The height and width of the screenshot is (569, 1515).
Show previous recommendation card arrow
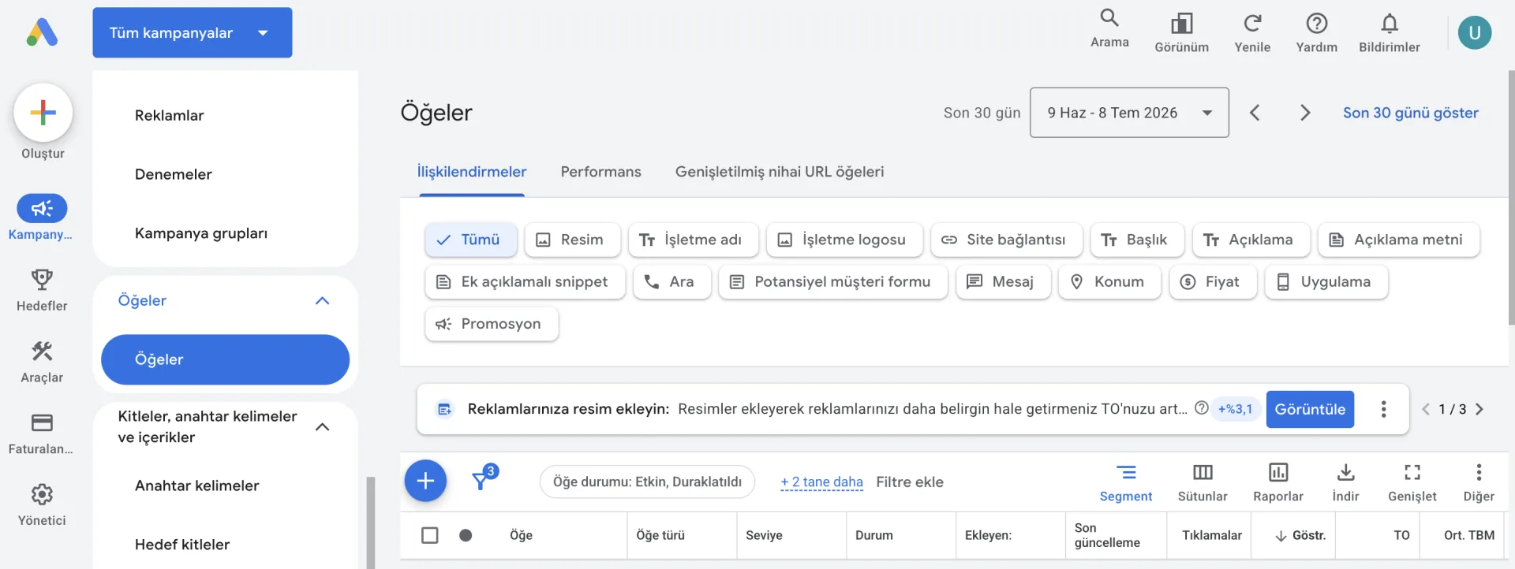1426,409
